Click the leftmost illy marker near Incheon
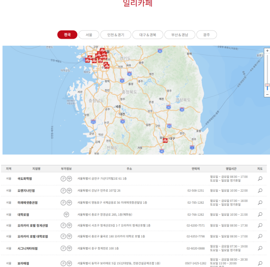The image size is (270, 267). 87,61
